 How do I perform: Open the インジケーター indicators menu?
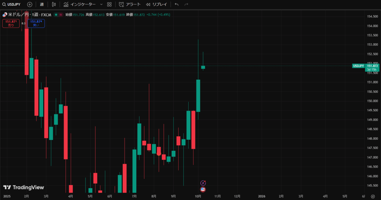point(80,4)
